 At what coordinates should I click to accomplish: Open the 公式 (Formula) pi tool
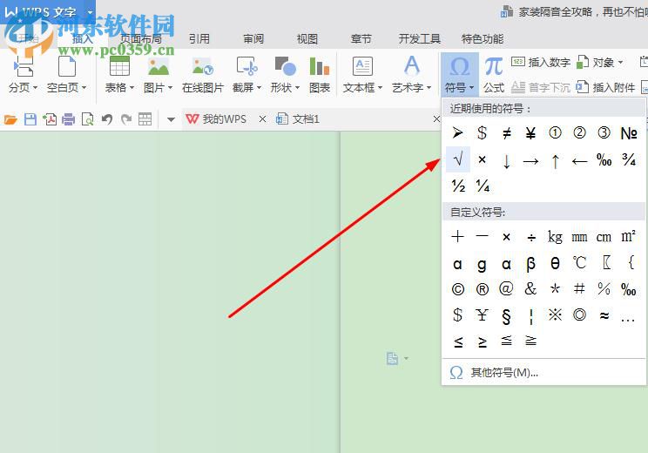point(494,66)
